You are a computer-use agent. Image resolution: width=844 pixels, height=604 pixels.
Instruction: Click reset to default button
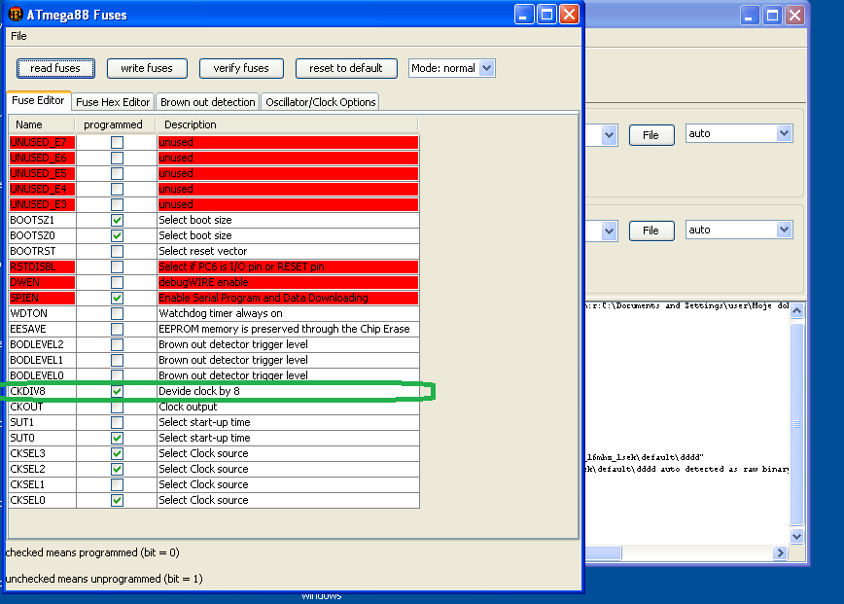coord(346,68)
